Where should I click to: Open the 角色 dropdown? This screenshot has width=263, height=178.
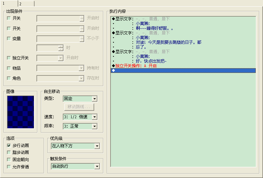81,78
